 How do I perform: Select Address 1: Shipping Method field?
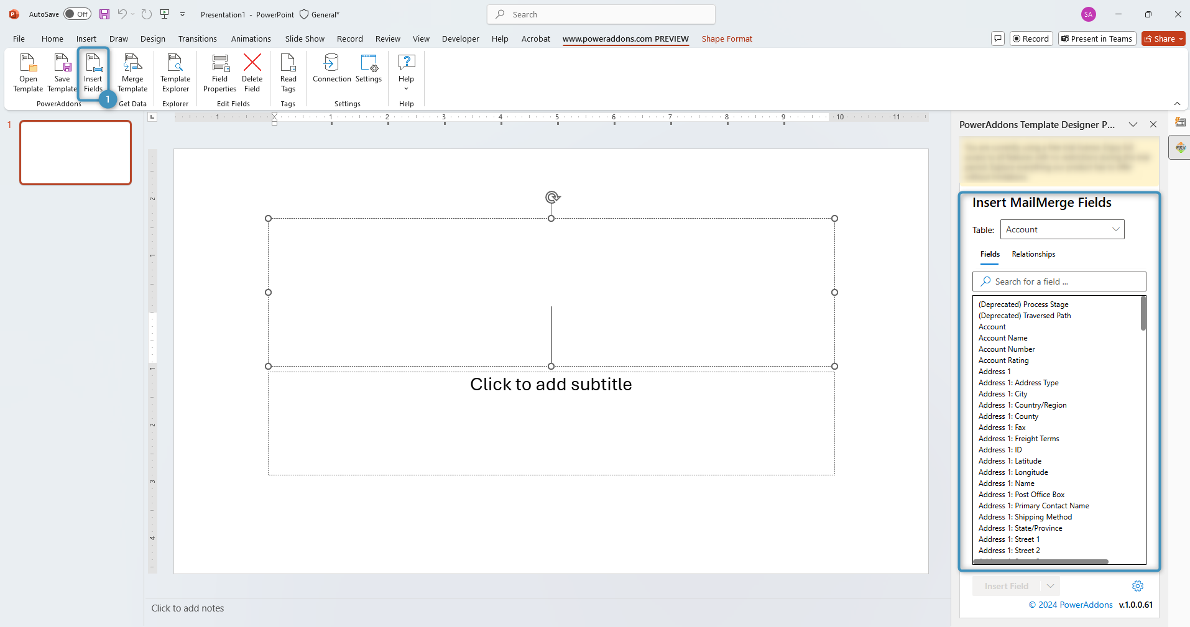tap(1025, 517)
